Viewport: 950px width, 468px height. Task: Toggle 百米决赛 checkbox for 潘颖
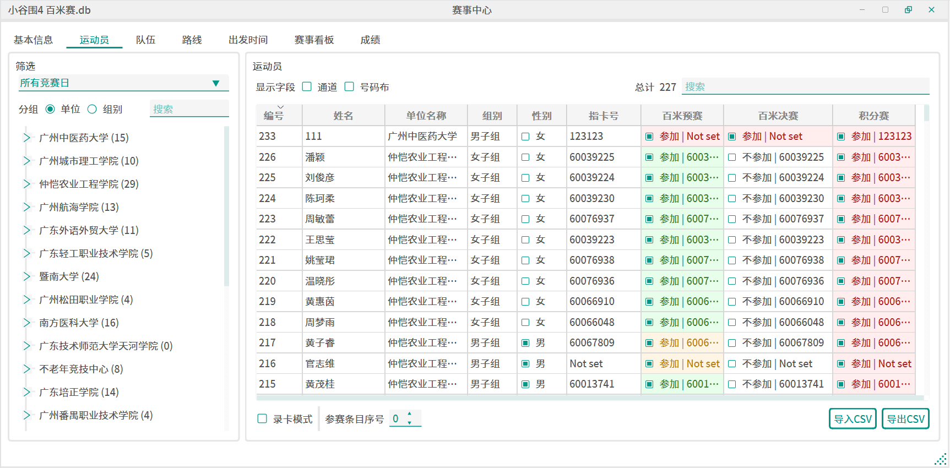[x=732, y=157]
